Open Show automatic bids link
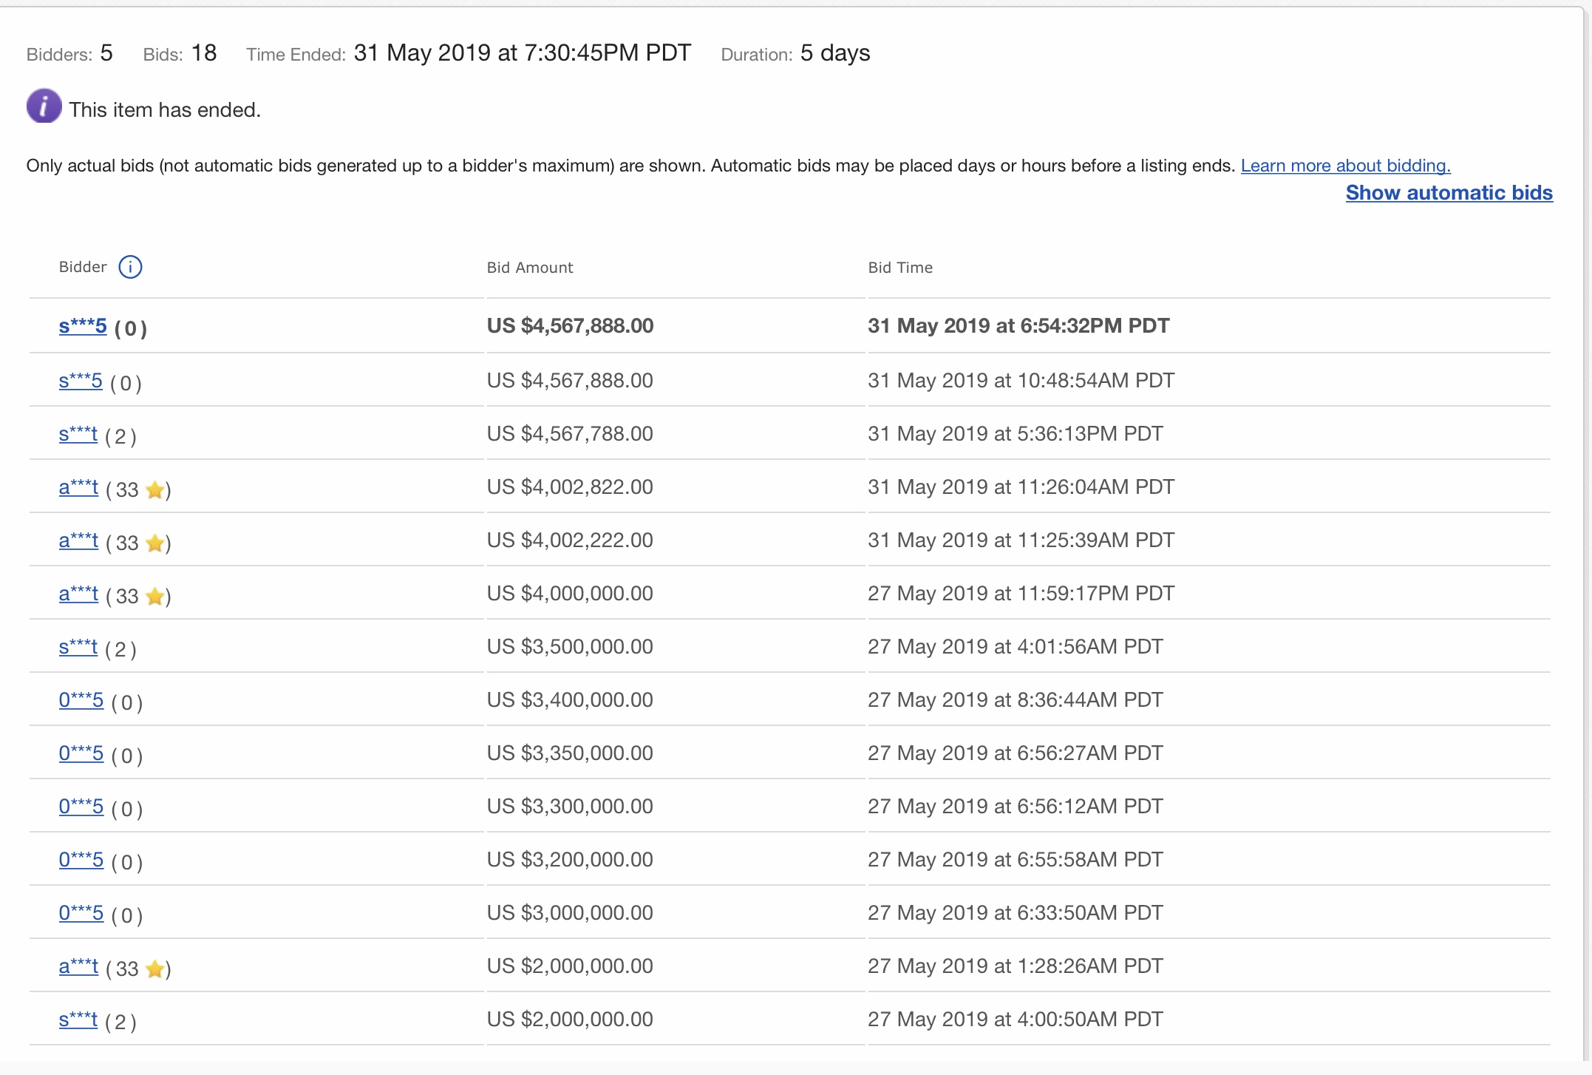This screenshot has height=1075, width=1592. tap(1449, 192)
